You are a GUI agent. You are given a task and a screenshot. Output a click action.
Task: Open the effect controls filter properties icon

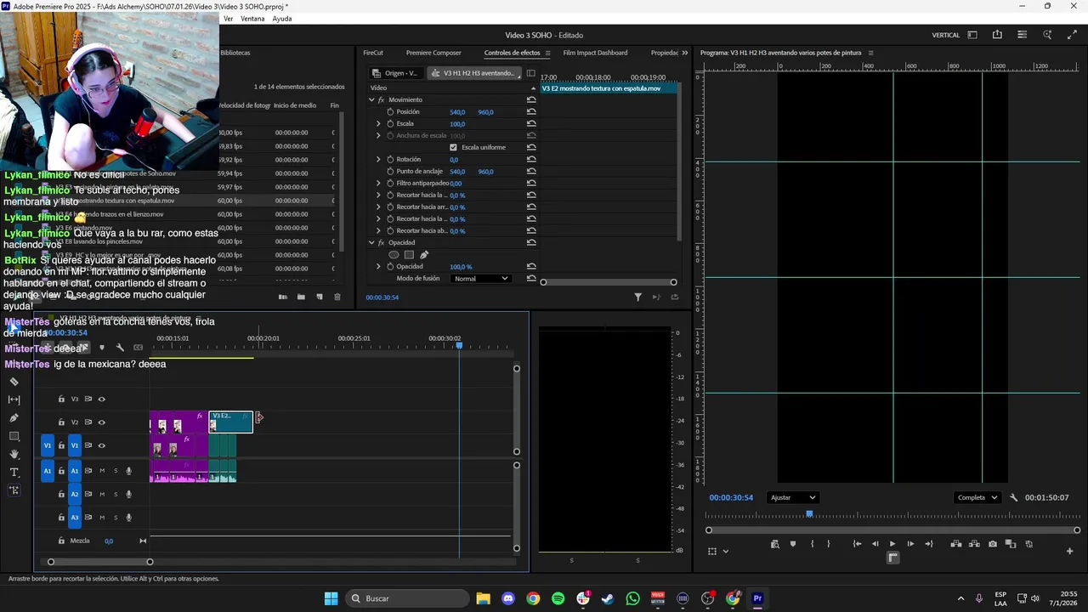pos(637,297)
